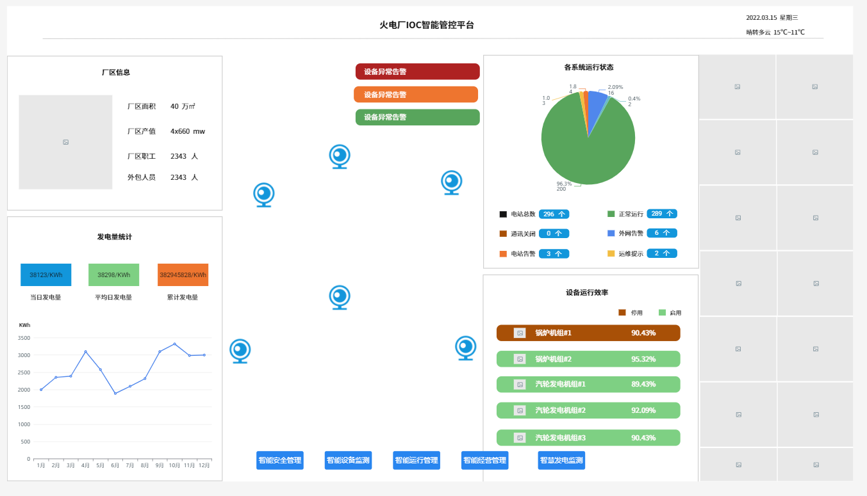
Task: Click the red 设备异常告警 alert
Action: [x=418, y=72]
